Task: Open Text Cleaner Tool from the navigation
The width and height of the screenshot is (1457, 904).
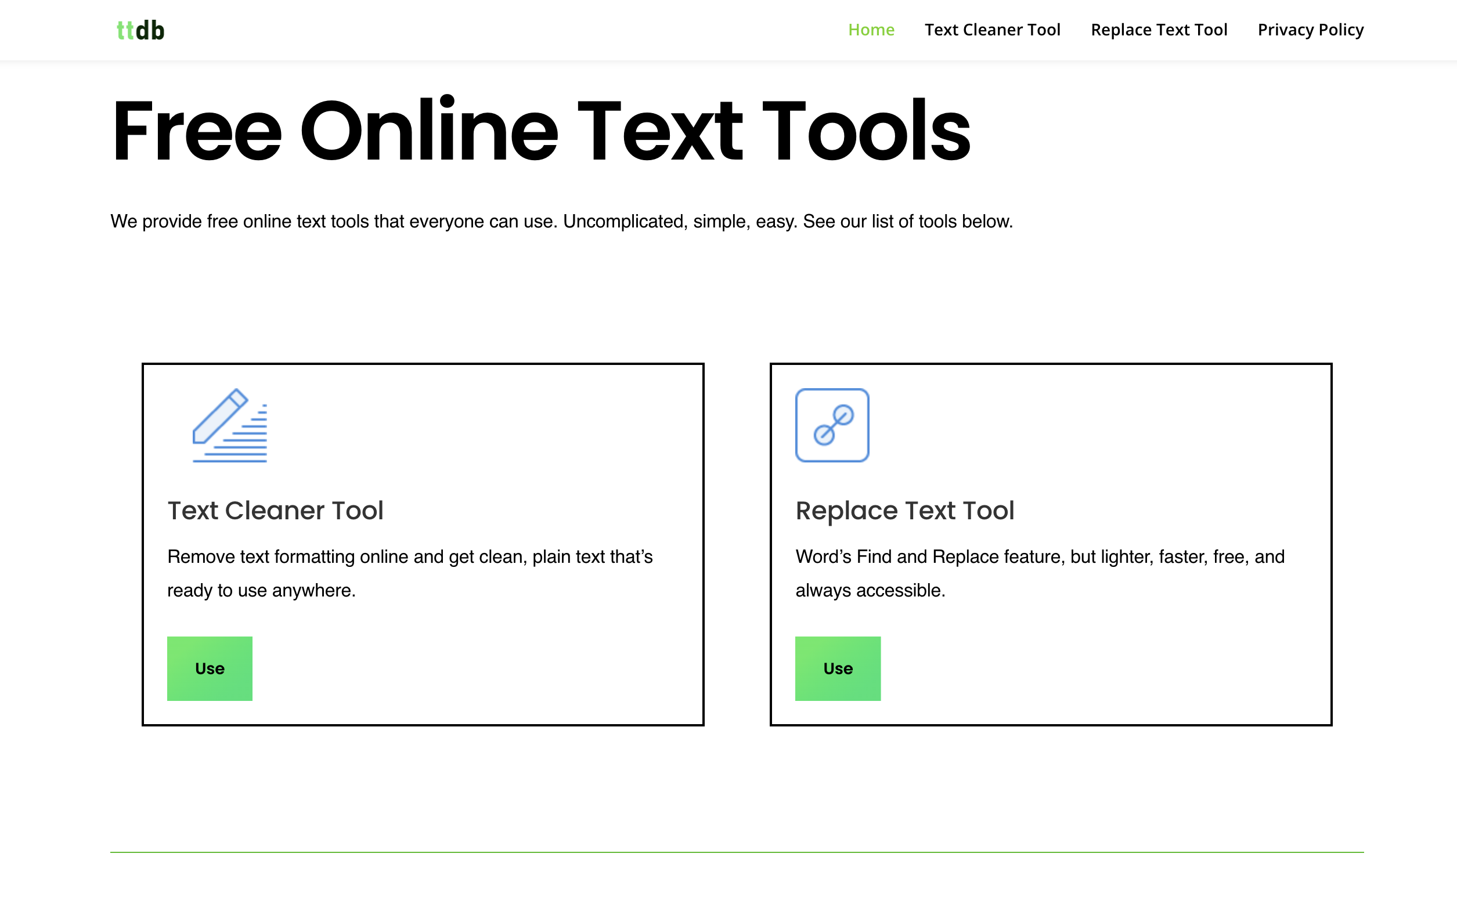Action: click(992, 29)
